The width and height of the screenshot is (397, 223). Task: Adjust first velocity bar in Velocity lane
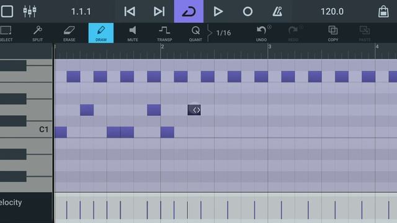[x=67, y=210]
